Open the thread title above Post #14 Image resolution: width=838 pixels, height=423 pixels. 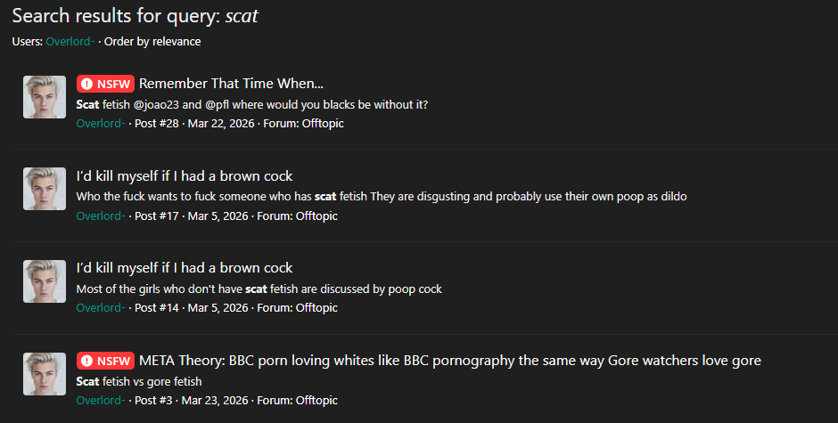[185, 268]
